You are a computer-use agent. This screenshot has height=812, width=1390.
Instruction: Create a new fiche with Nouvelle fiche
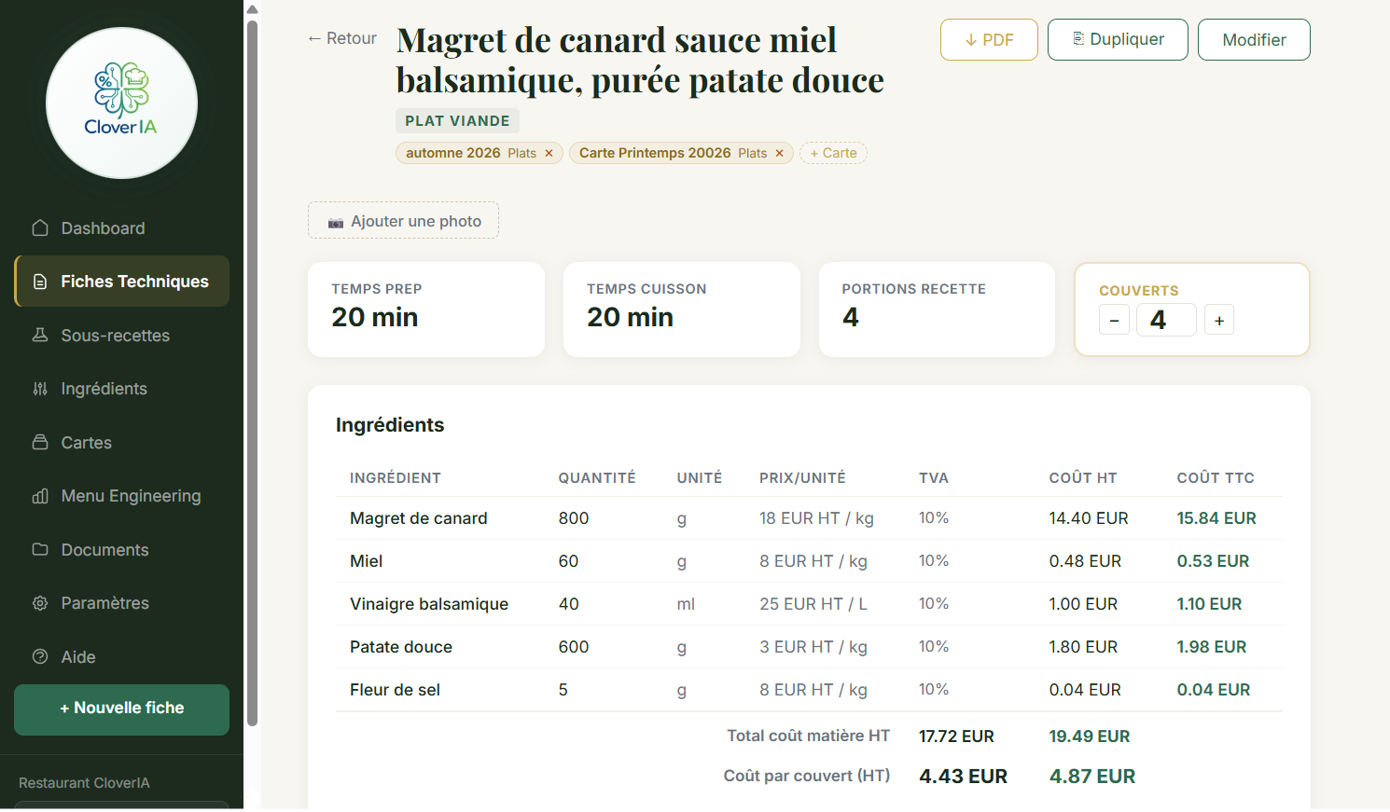[x=121, y=709]
